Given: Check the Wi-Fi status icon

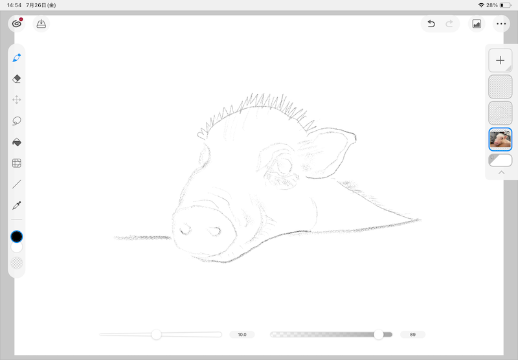Looking at the screenshot, I should point(481,5).
